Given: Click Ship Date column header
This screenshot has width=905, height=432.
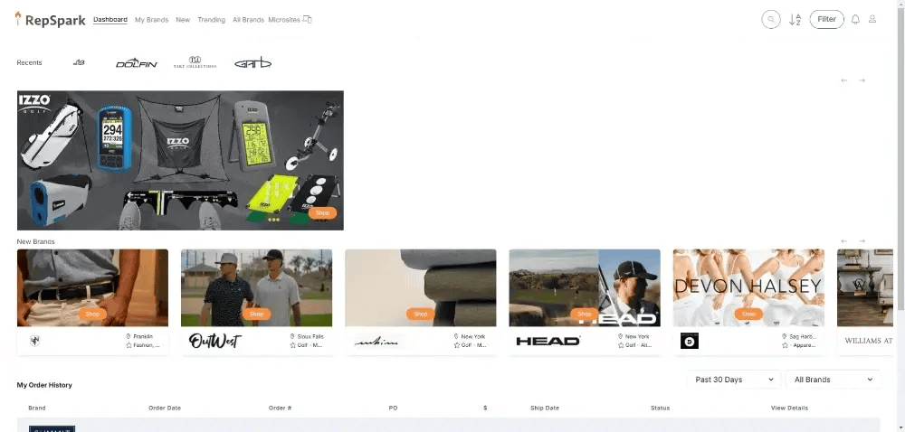Looking at the screenshot, I should [545, 408].
